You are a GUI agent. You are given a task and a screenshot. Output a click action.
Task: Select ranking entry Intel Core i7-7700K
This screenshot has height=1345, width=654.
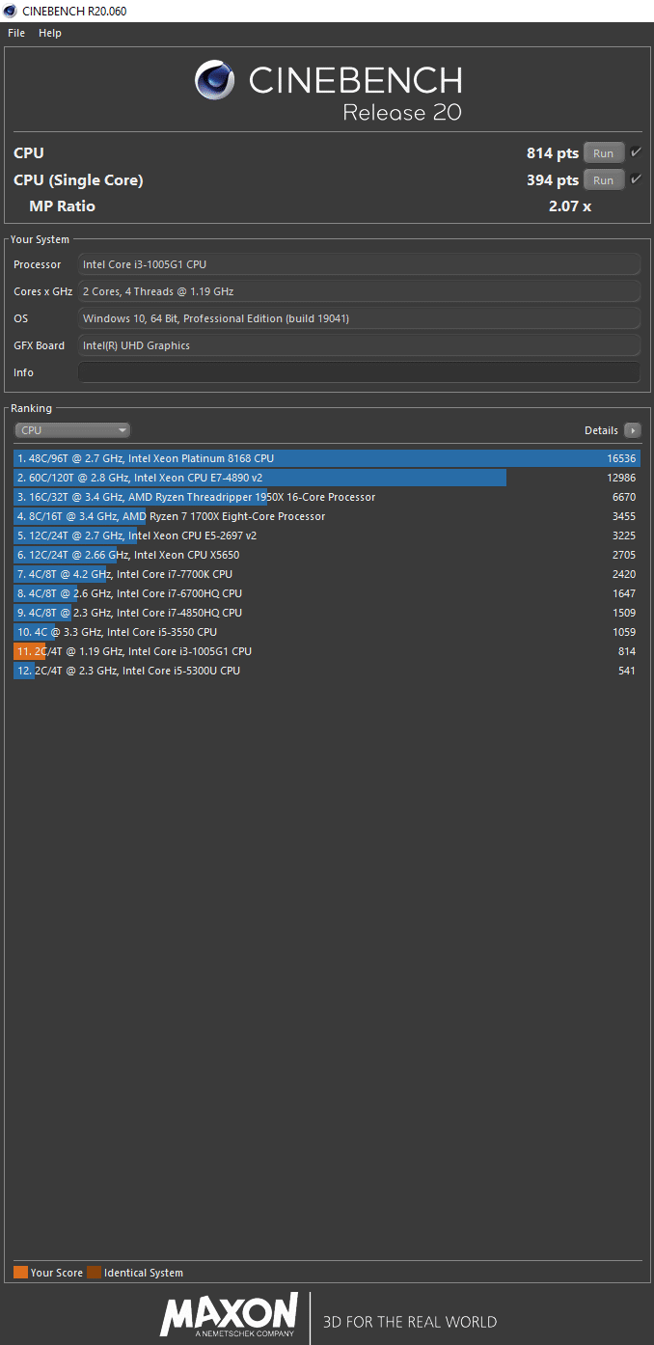(x=327, y=574)
